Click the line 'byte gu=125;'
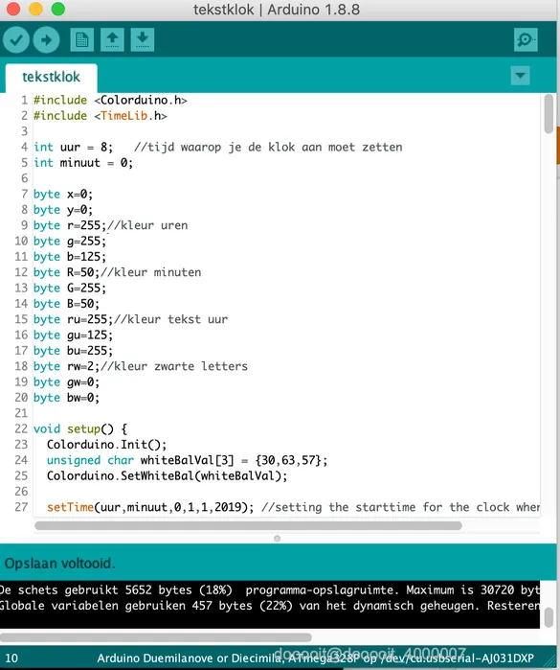 (x=73, y=335)
